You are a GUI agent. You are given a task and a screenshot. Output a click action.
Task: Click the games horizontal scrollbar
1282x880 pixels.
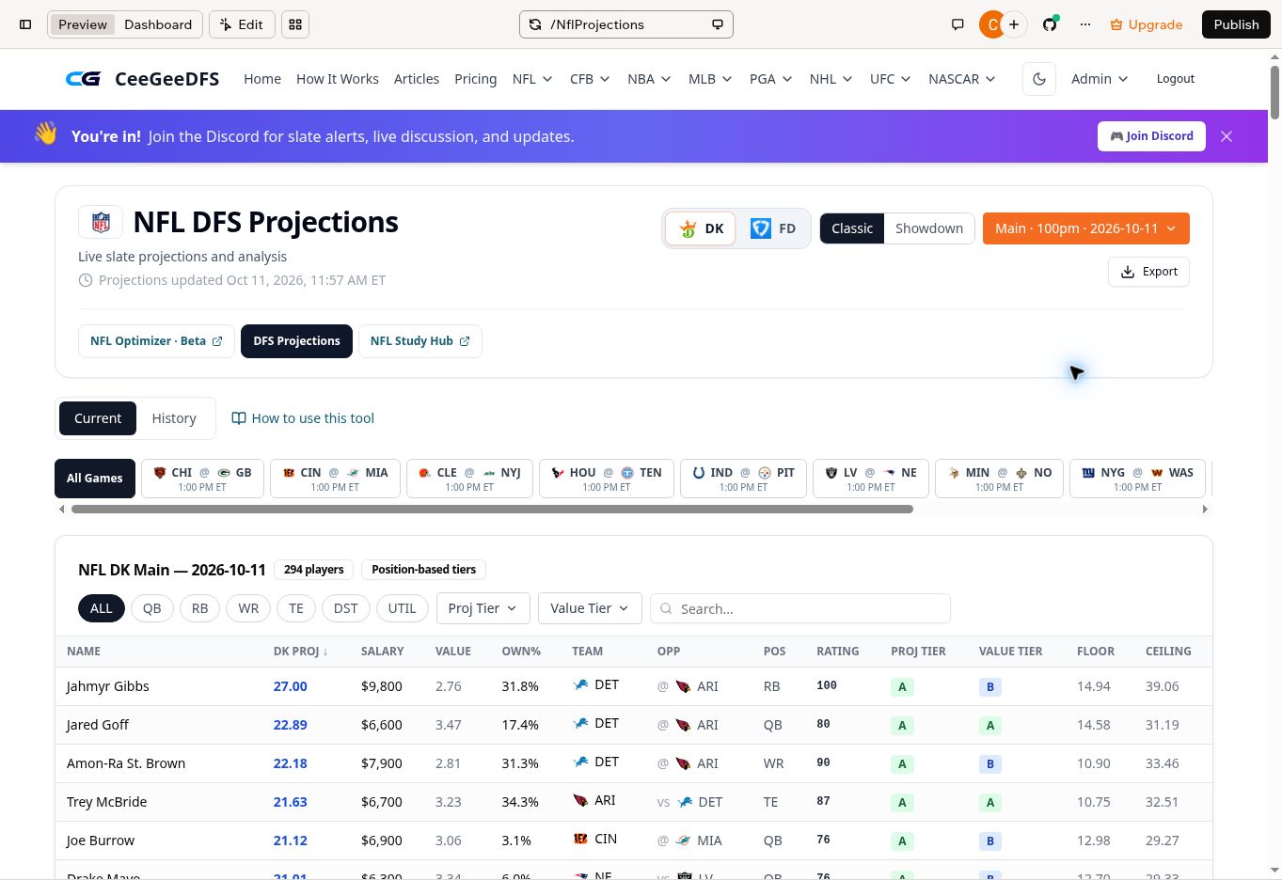tap(492, 510)
